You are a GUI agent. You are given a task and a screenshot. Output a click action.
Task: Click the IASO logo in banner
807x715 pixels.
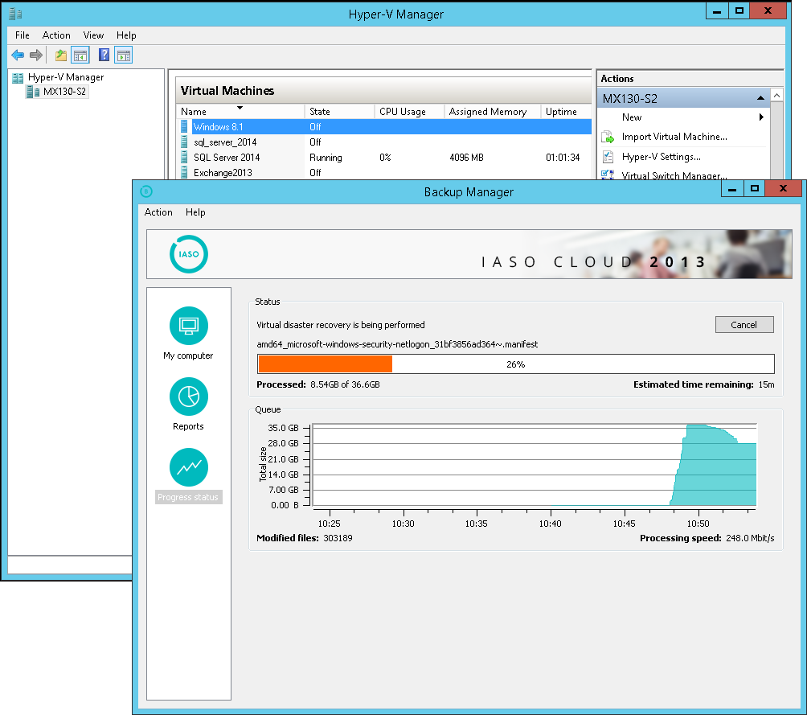coord(188,254)
